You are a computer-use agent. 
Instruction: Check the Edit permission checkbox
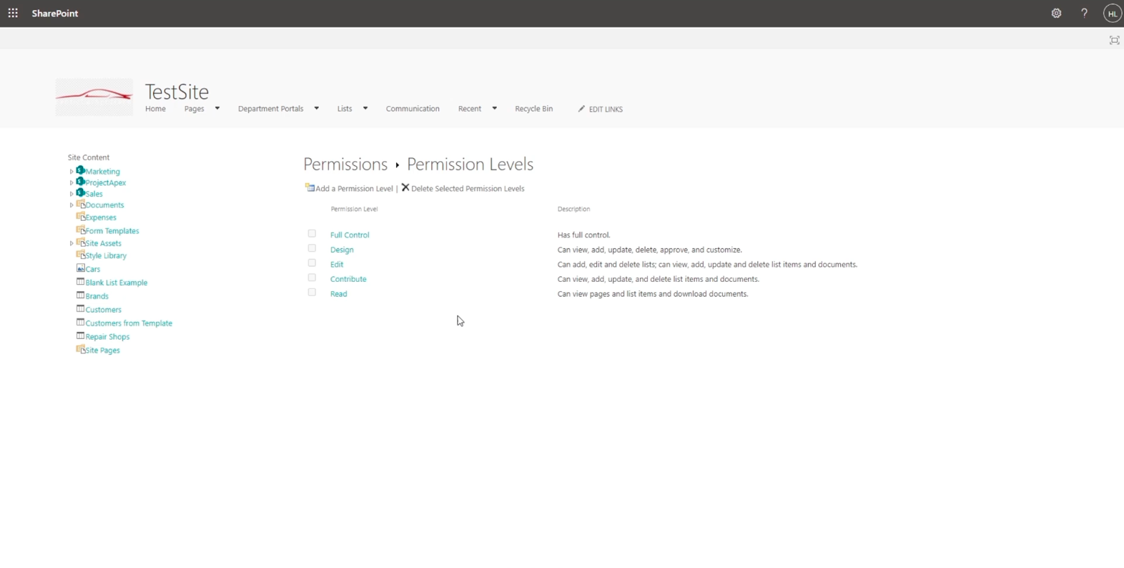pyautogui.click(x=312, y=263)
